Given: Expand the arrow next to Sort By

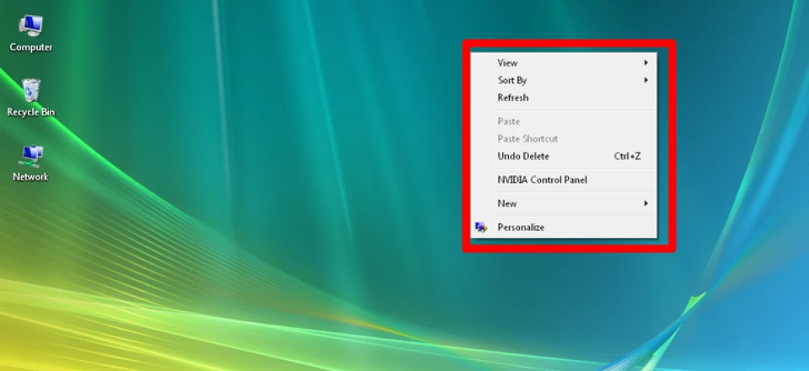Looking at the screenshot, I should (646, 80).
